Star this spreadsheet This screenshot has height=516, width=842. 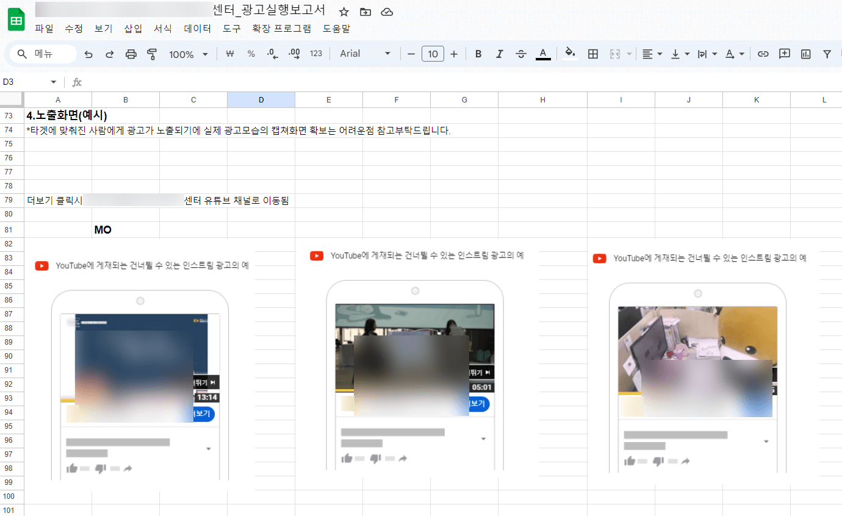(x=344, y=10)
